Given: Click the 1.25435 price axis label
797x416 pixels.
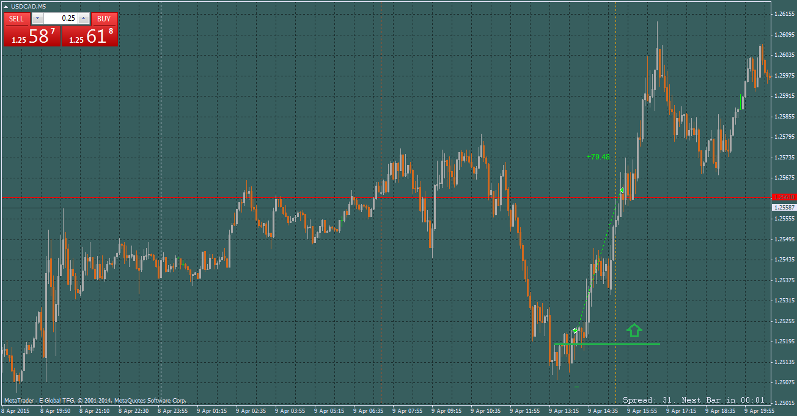Looking at the screenshot, I should coord(784,260).
